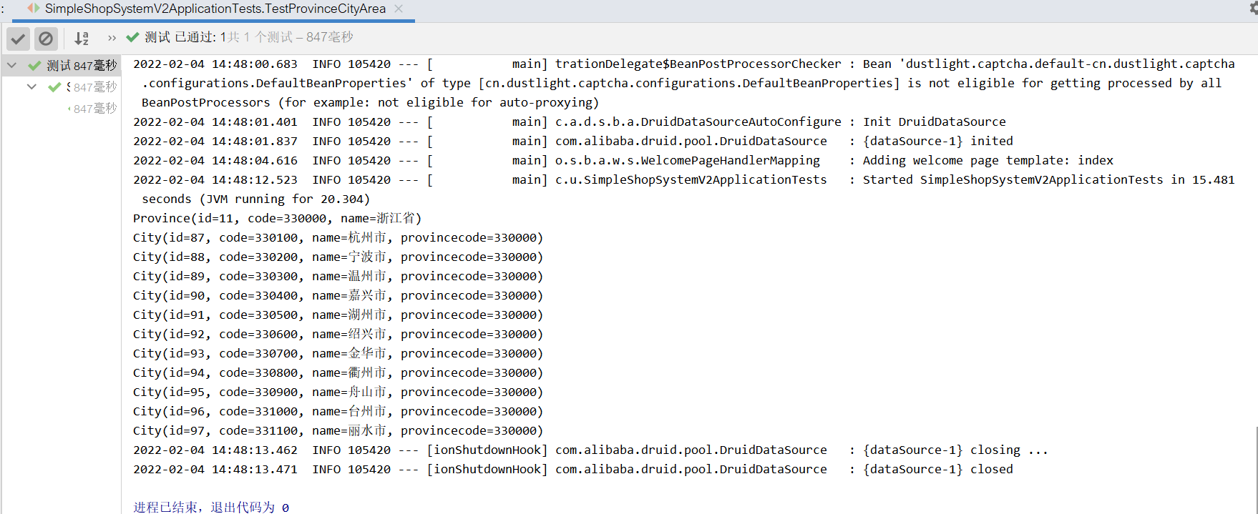Open the hidden toolbar actions double-chevron

pos(112,38)
